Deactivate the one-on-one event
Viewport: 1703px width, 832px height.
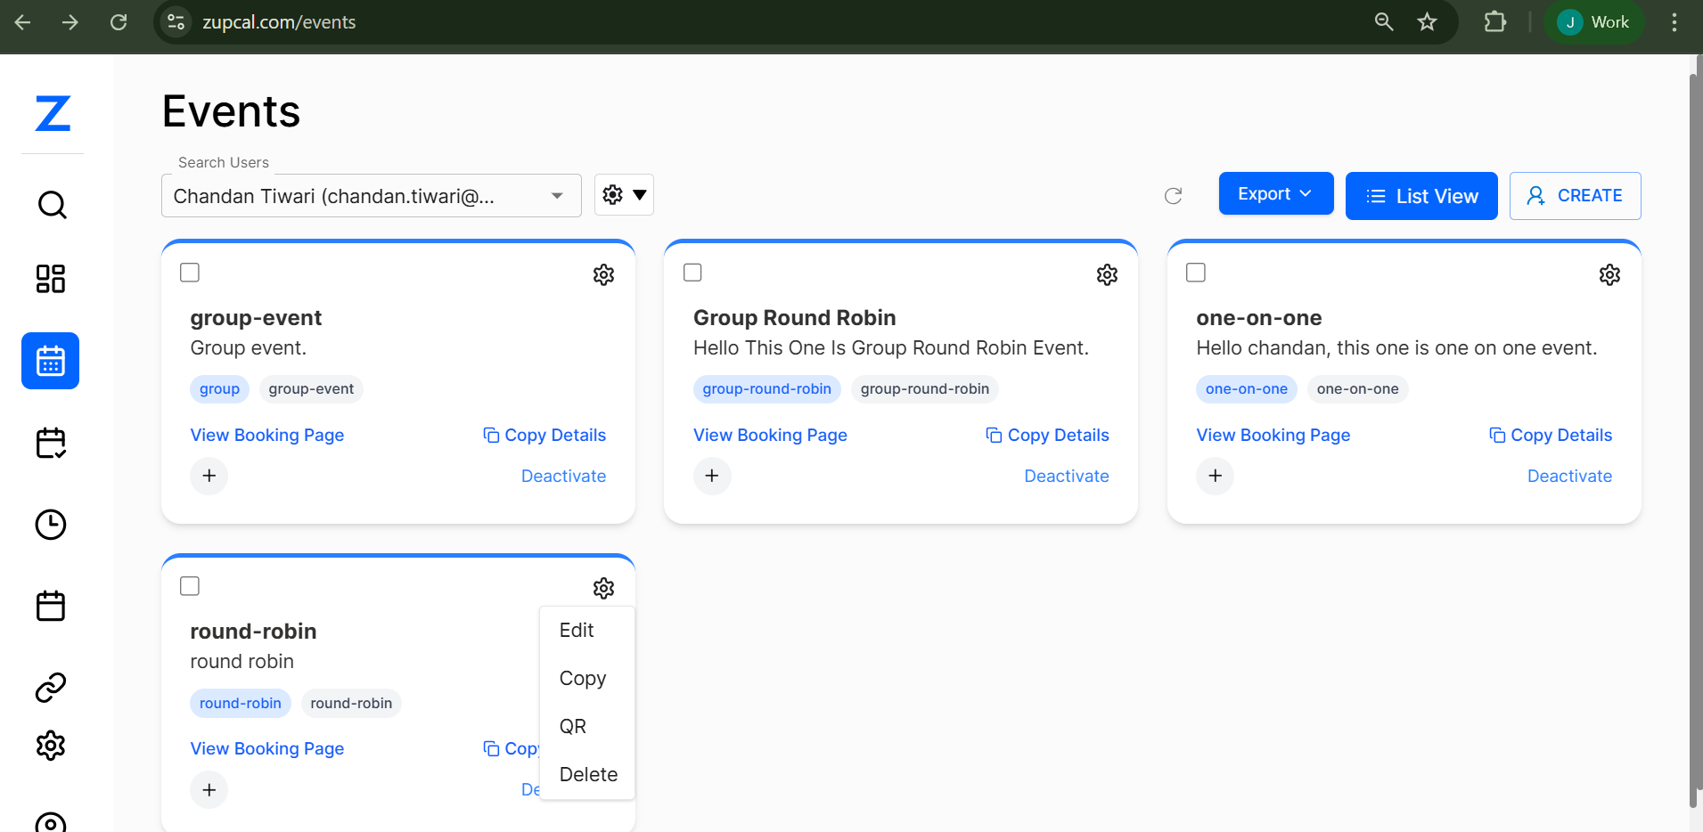coord(1568,477)
